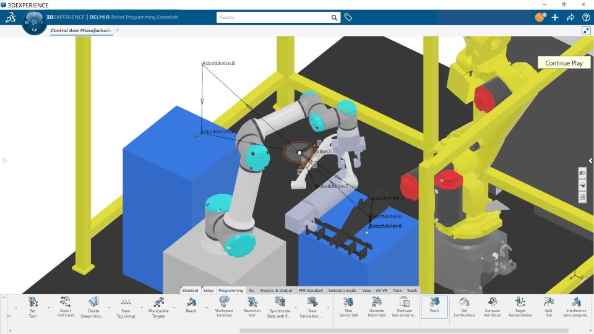594x334 pixels.
Task: Activate Manipulate Targets tool
Action: (x=158, y=307)
